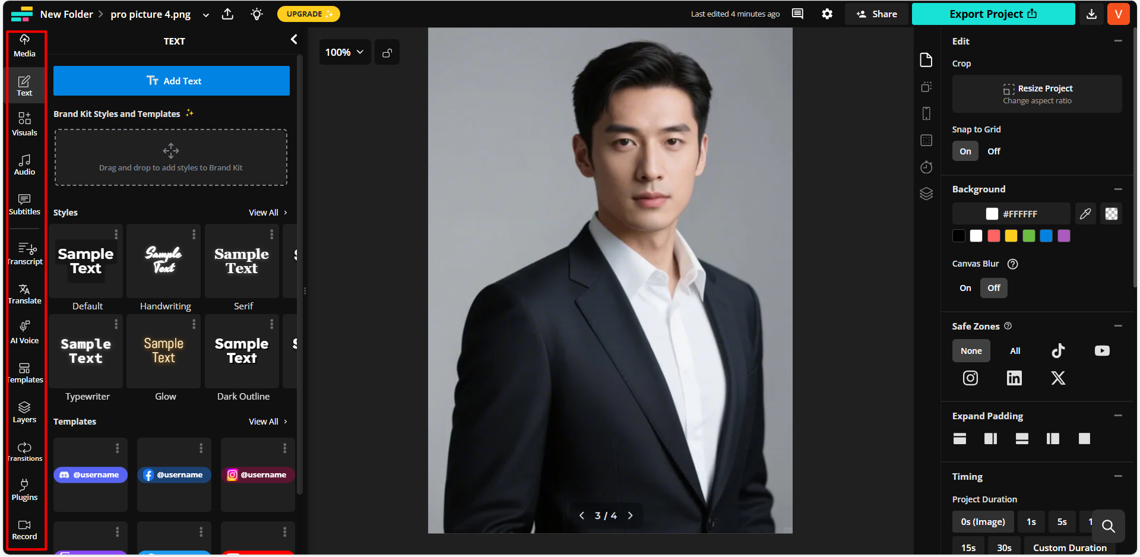Turn Snap to Grid off
This screenshot has width=1140, height=557.
(994, 151)
